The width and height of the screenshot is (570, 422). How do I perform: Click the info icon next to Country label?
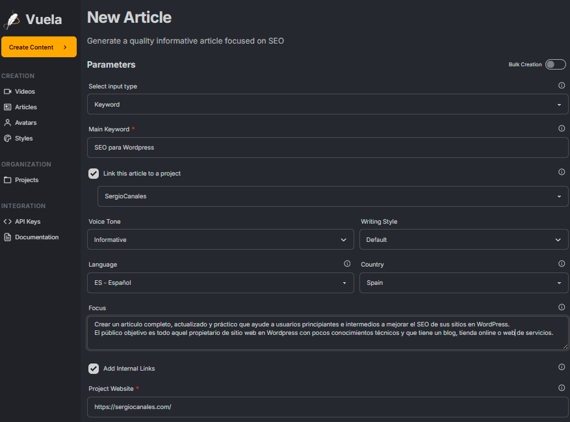click(x=562, y=264)
